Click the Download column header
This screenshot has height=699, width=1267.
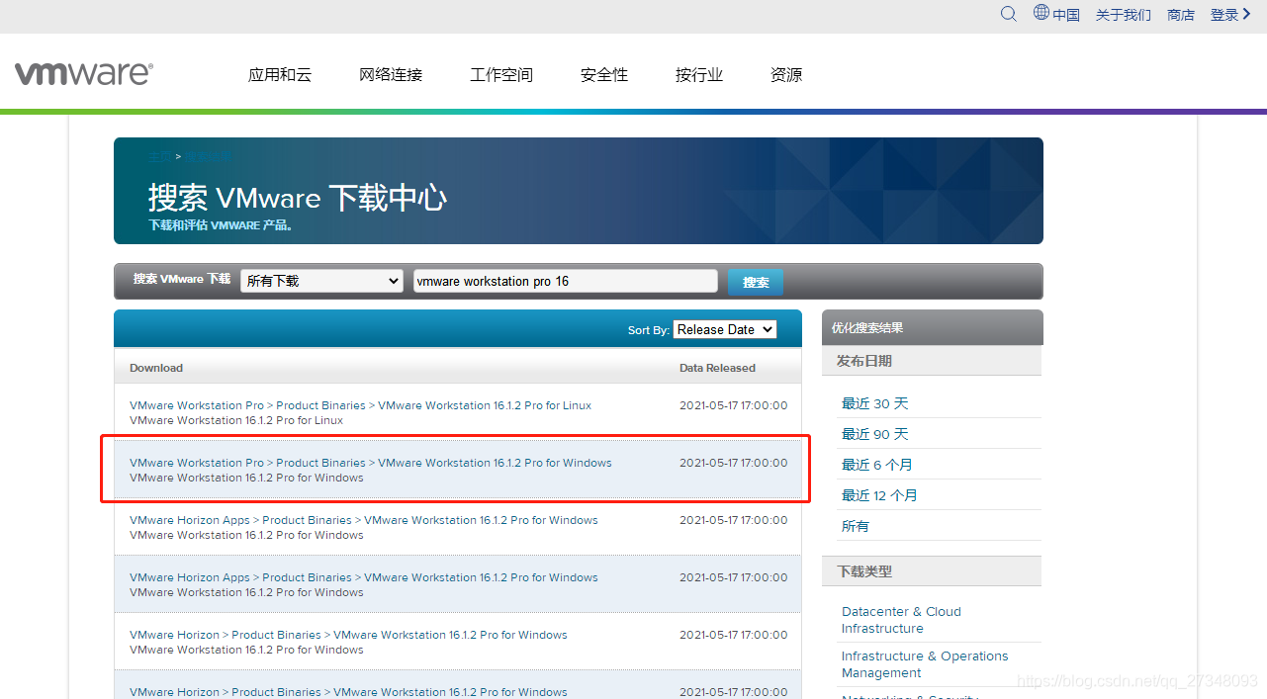pyautogui.click(x=156, y=368)
